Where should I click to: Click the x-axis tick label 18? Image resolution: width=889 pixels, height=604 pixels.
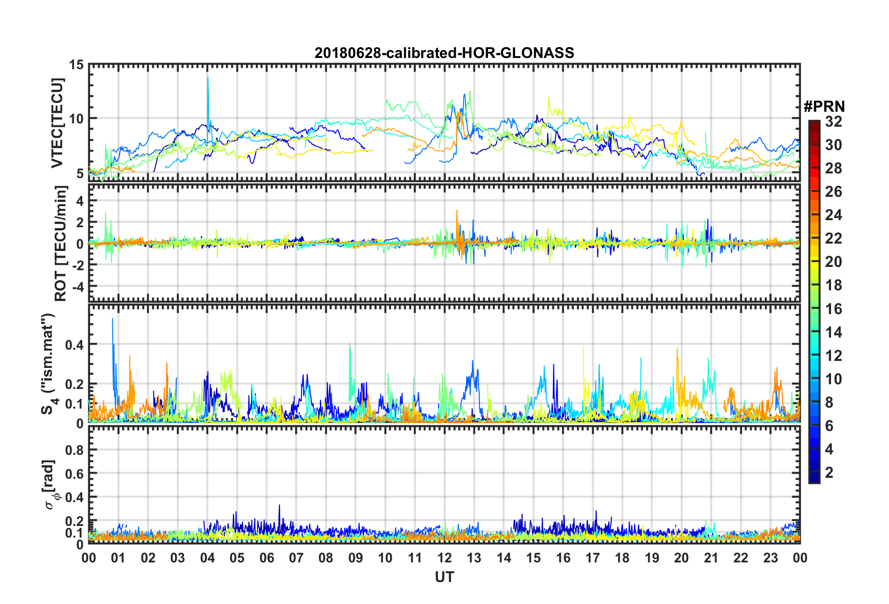tap(622, 558)
